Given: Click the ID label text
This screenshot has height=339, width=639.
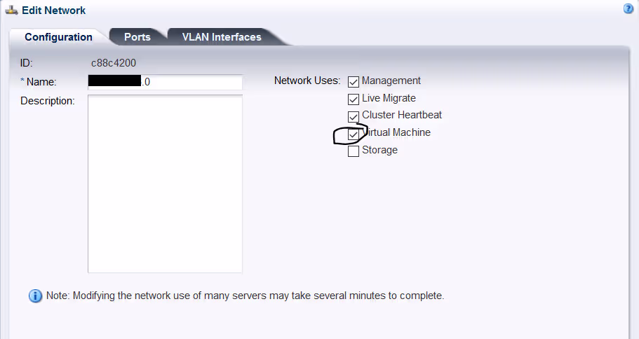Looking at the screenshot, I should [x=27, y=63].
